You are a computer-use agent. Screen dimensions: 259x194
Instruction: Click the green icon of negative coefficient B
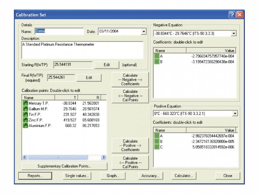(157, 62)
